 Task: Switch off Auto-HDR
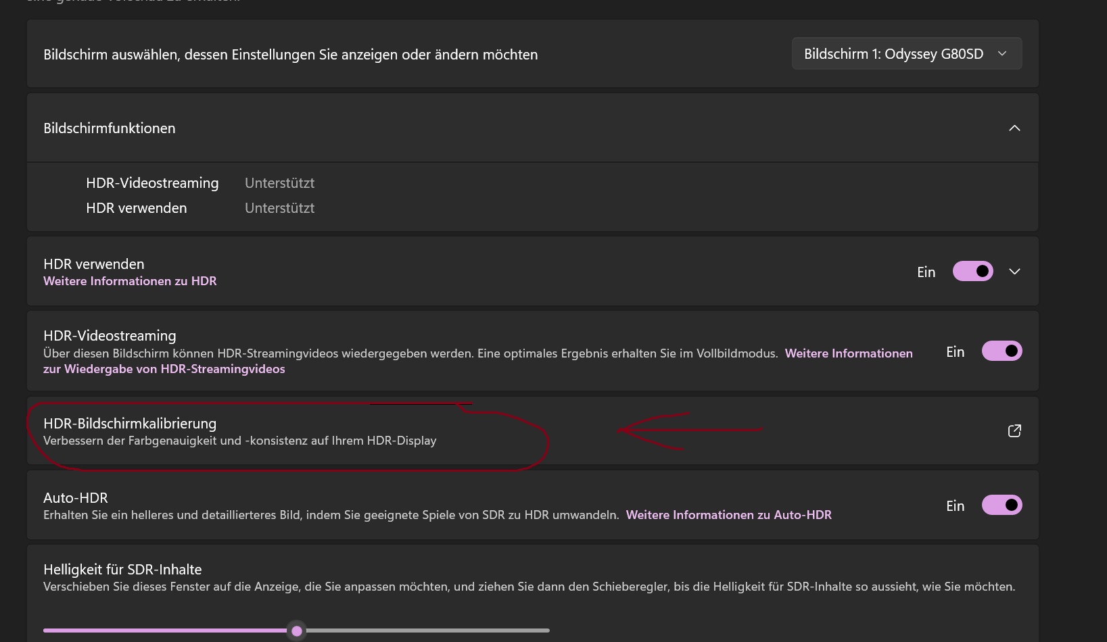point(1002,505)
